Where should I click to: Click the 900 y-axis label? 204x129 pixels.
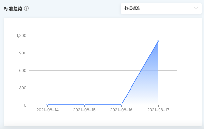point(23,53)
